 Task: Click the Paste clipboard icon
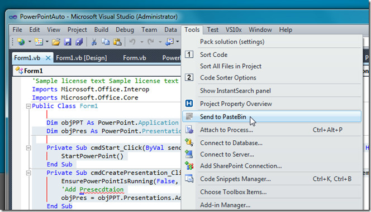tap(117, 42)
